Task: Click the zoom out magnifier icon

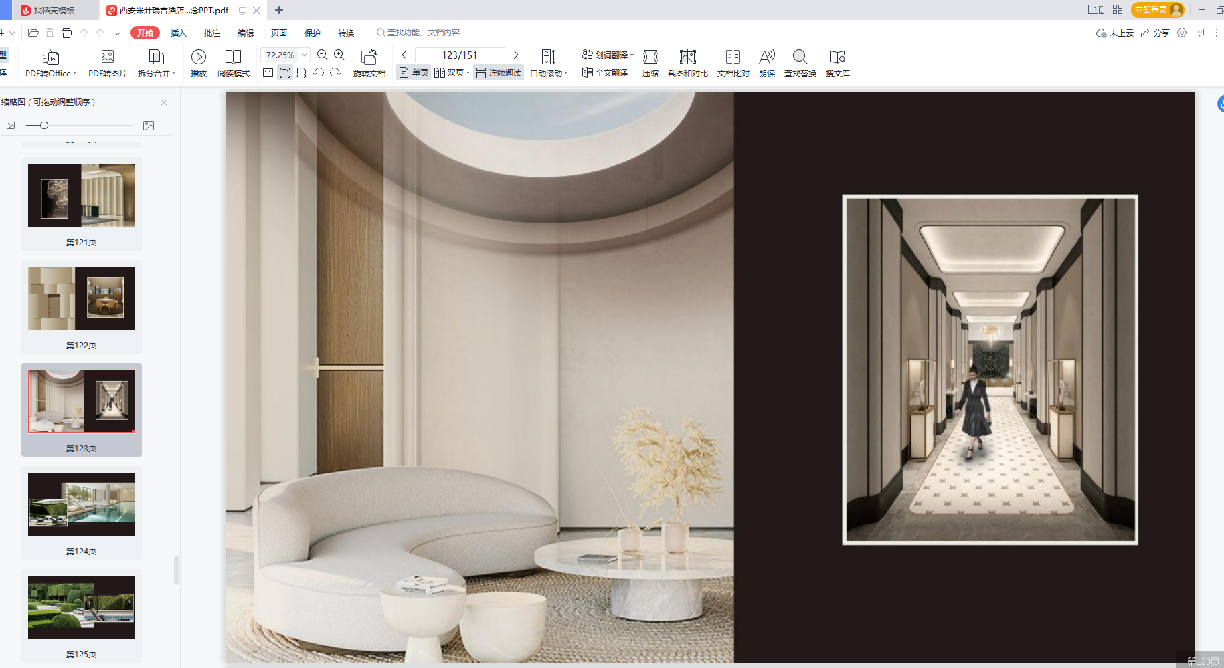Action: click(322, 55)
